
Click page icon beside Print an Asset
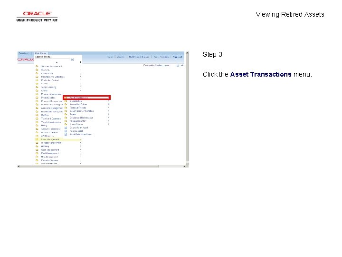66,131
